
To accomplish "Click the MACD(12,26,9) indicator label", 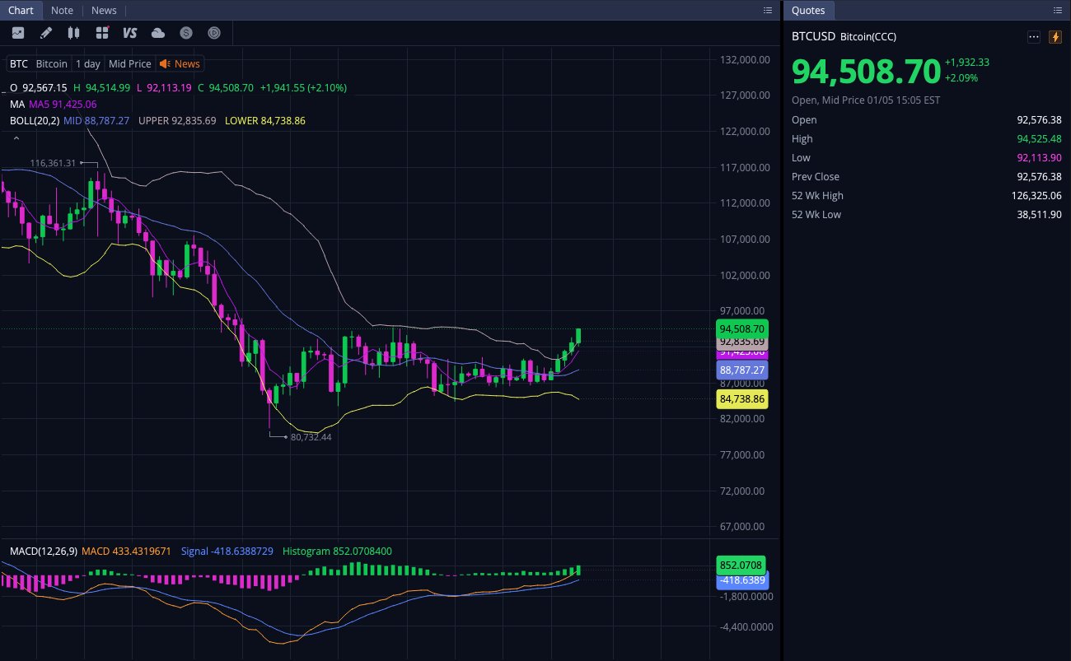I will [x=43, y=551].
